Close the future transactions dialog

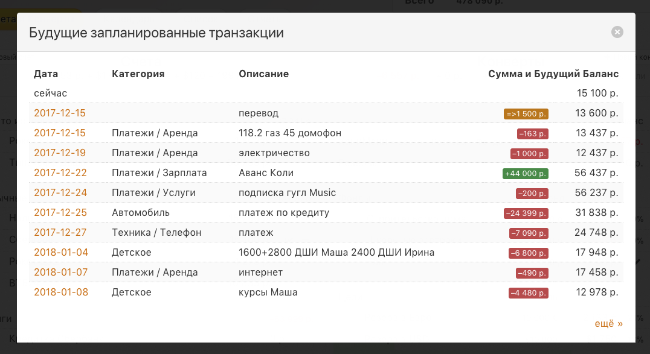pyautogui.click(x=617, y=32)
